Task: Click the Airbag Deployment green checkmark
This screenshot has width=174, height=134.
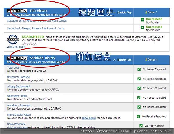Action: click(x=139, y=88)
